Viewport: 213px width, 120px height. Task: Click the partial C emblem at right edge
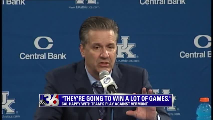[x=203, y=41]
